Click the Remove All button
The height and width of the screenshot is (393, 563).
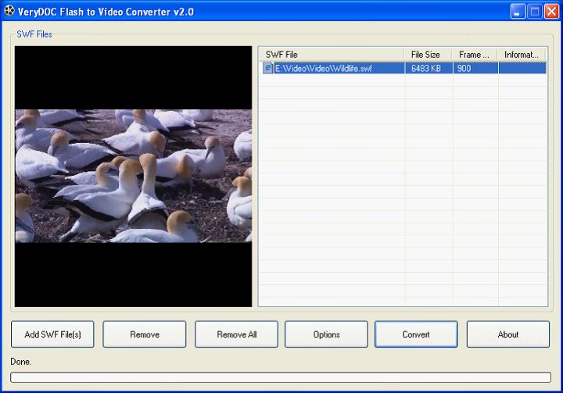pos(236,334)
